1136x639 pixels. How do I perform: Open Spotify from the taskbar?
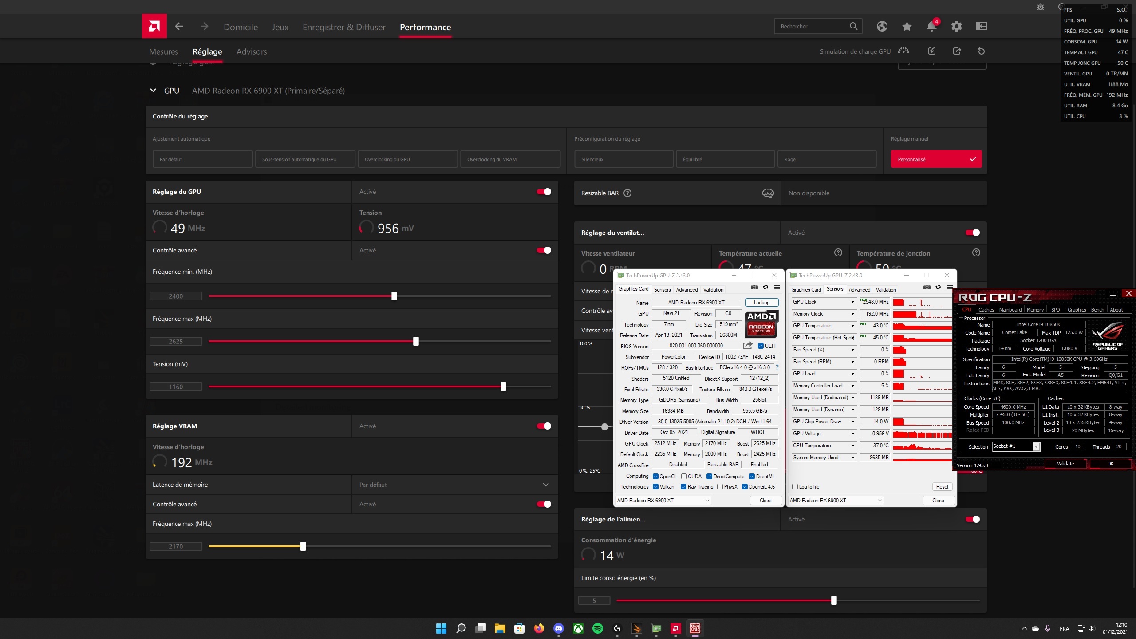pyautogui.click(x=598, y=628)
